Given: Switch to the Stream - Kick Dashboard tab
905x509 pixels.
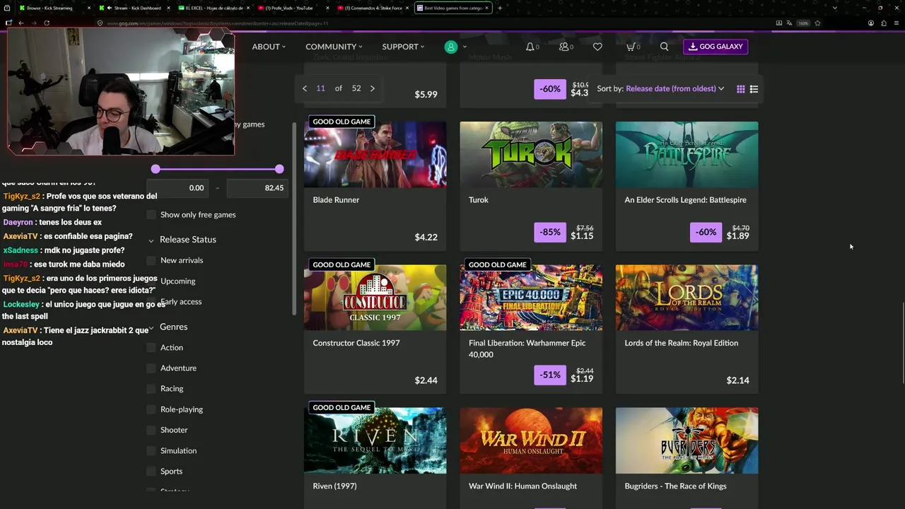Looking at the screenshot, I should [134, 8].
